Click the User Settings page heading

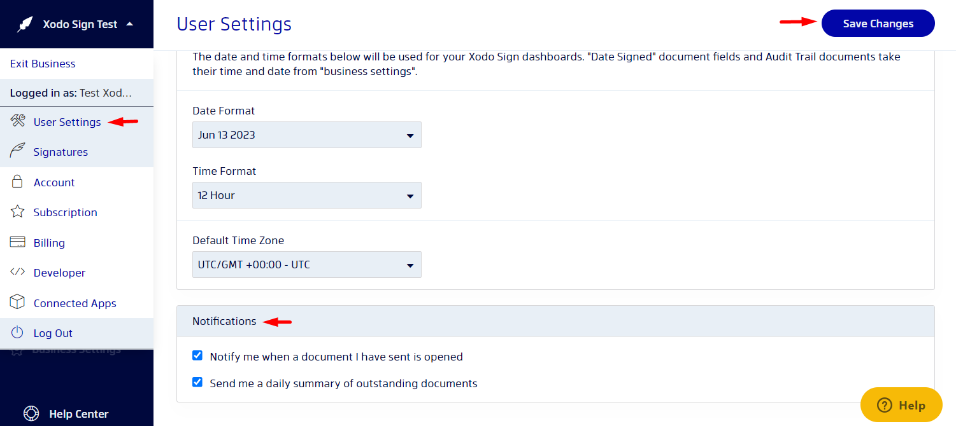pyautogui.click(x=234, y=24)
